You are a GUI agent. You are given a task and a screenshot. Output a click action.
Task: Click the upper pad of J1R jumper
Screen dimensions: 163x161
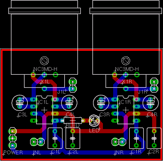click(154, 82)
